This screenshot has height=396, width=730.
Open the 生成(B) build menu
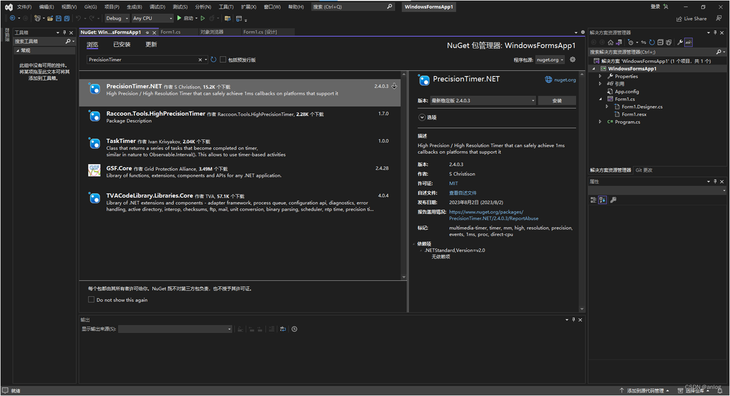(x=134, y=7)
